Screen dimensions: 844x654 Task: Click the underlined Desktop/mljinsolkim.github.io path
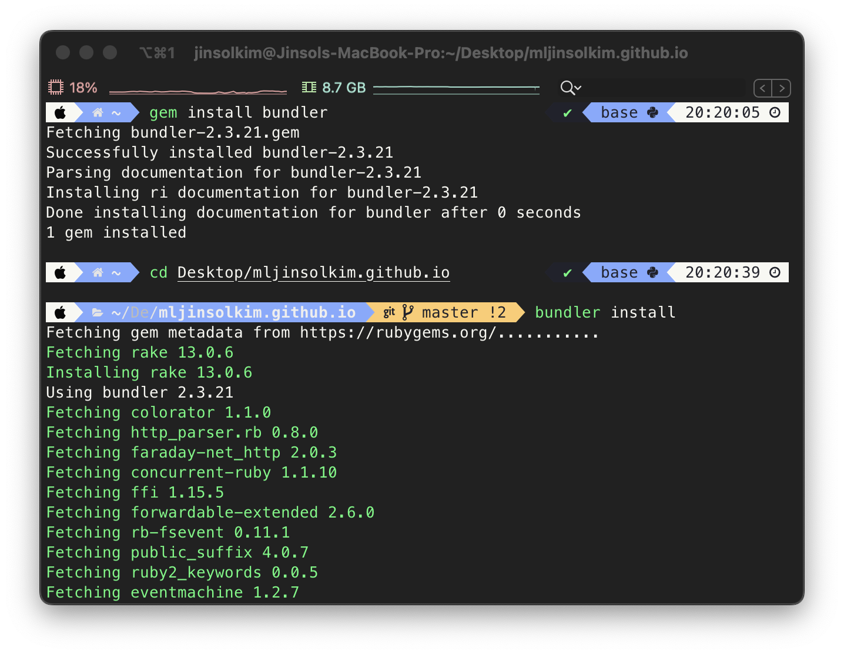314,273
